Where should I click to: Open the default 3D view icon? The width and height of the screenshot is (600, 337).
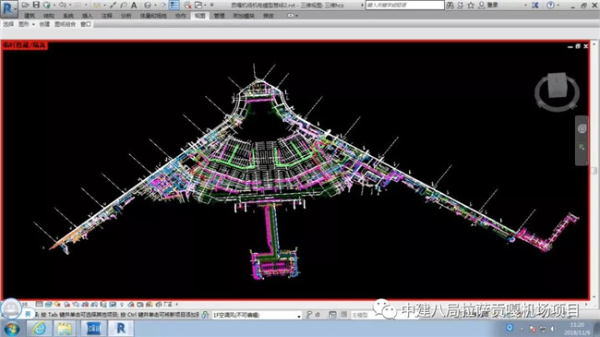(x=148, y=5)
